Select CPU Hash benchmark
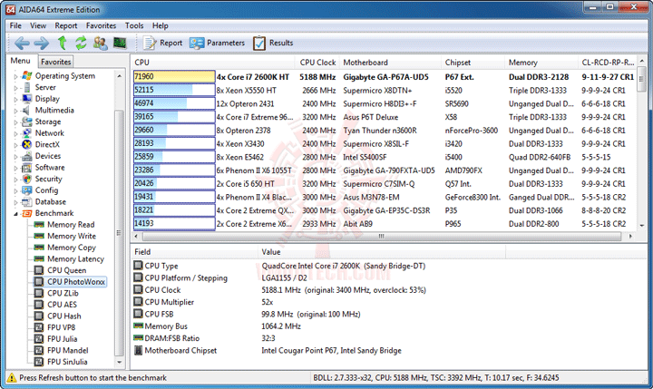Screen dimensions: 653x389 coord(64,316)
